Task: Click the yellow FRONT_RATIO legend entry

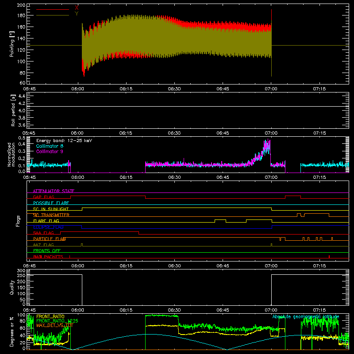Action: (50, 316)
